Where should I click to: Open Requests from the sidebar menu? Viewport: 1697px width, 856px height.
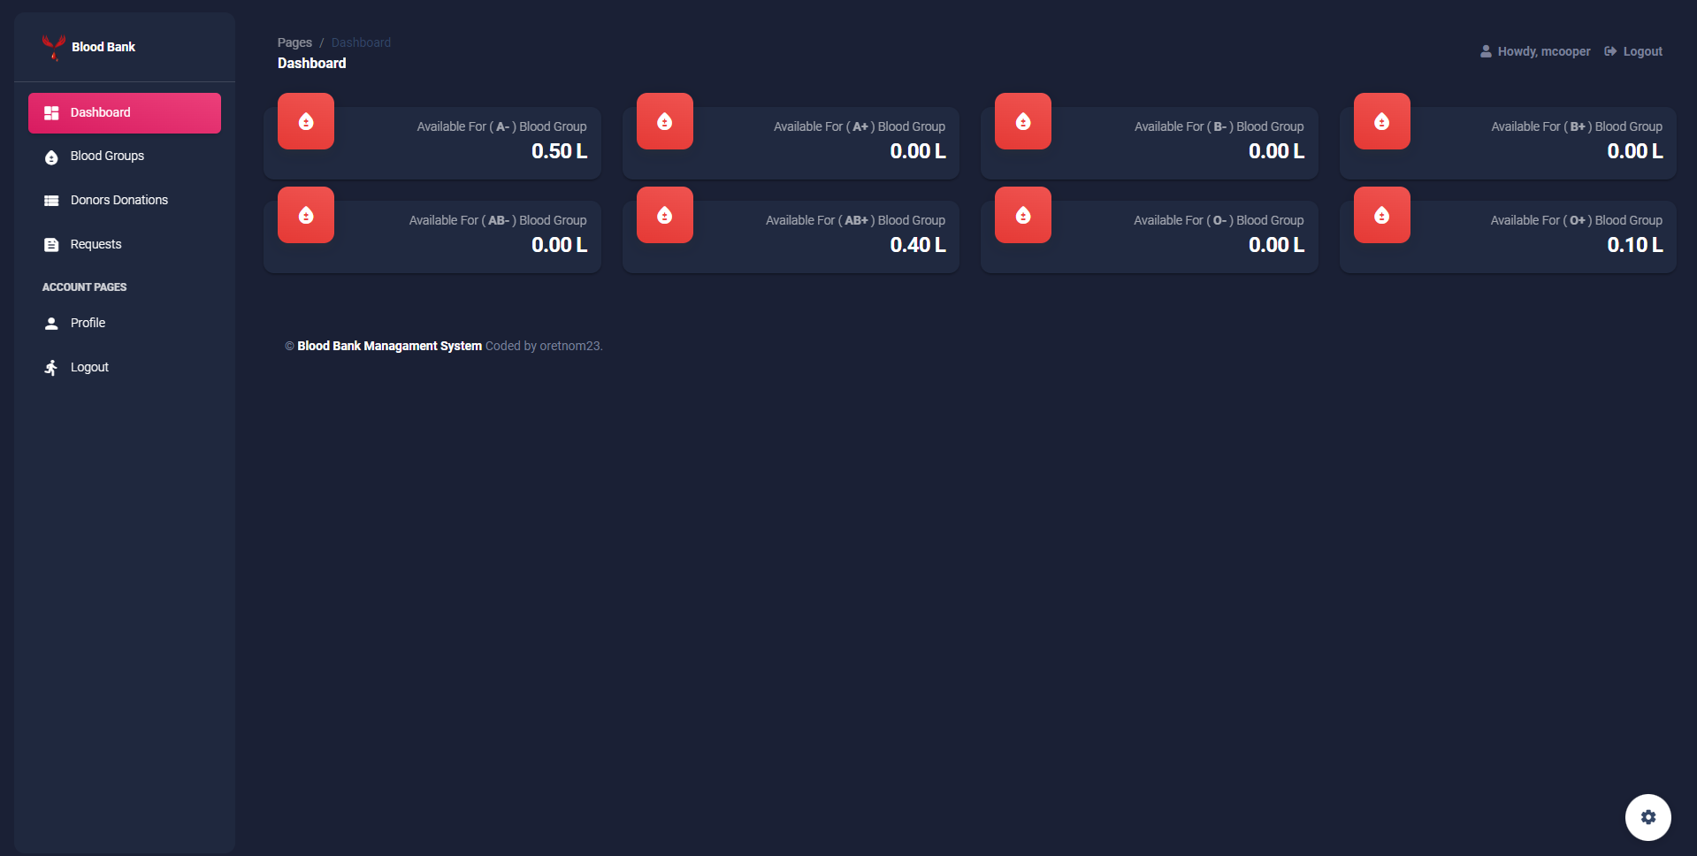(x=96, y=244)
